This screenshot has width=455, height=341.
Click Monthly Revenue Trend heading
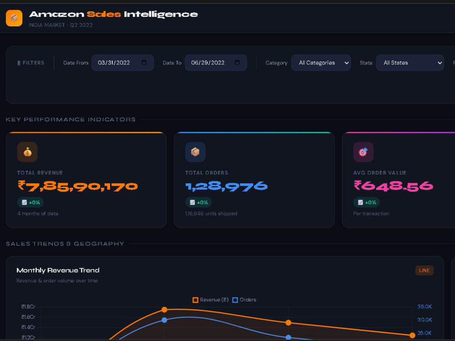58,271
